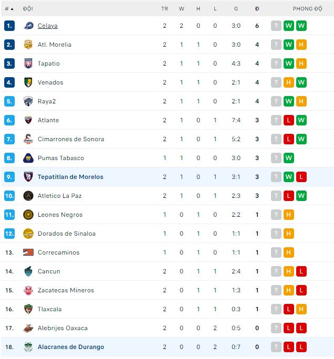Click Celaya's upcoming match question mark badge
Viewport: 334px width, 359px height.
tap(276, 26)
